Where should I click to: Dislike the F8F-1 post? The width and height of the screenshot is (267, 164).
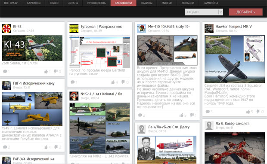[58, 147]
